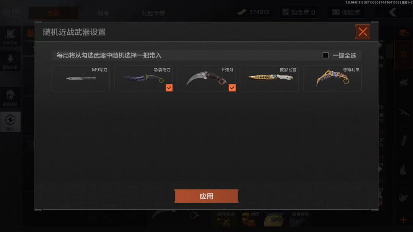This screenshot has height=232, width=413.
Task: Switch to the 礼包卡券 tab
Action: [x=153, y=13]
